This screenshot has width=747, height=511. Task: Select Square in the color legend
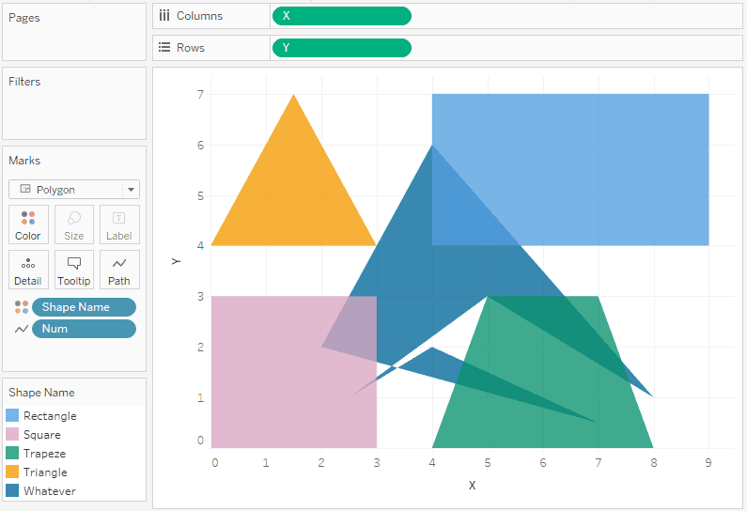coord(41,435)
